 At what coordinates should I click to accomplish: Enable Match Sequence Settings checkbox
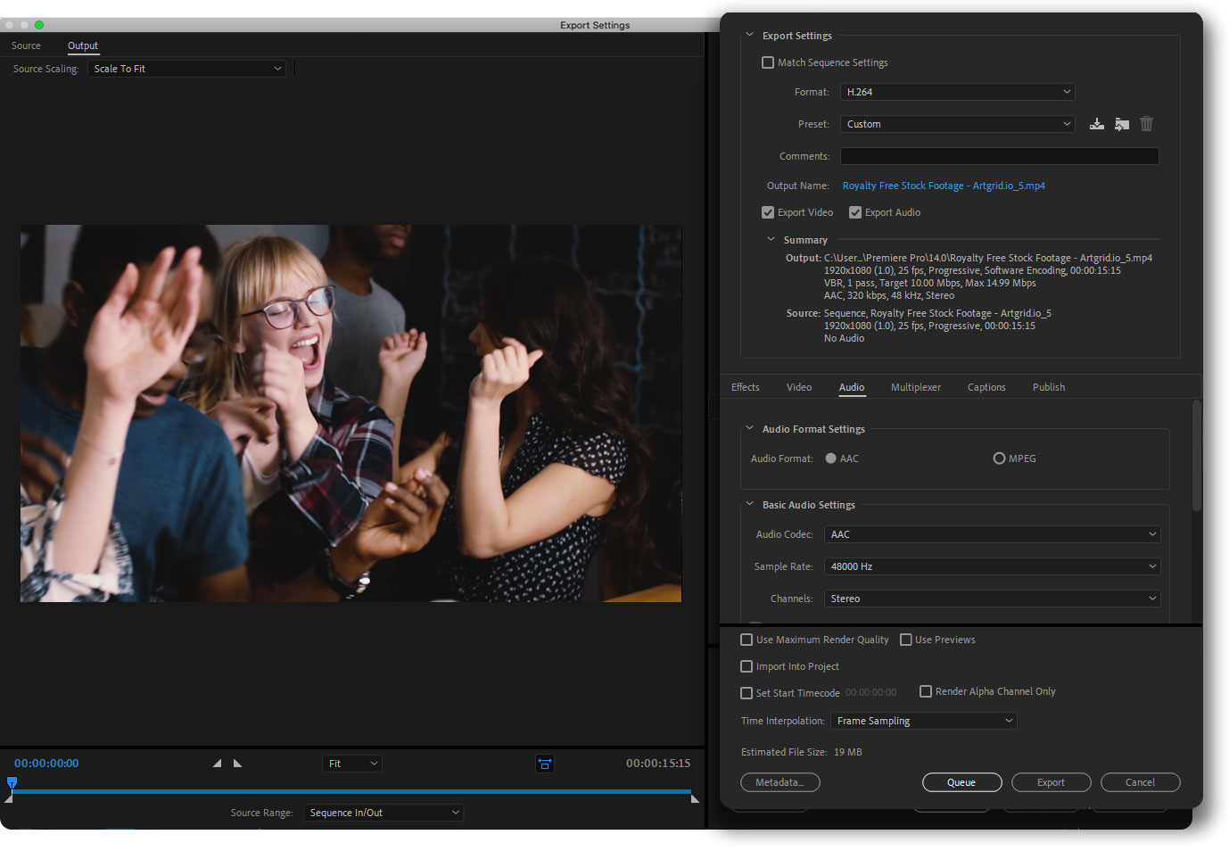tap(768, 62)
